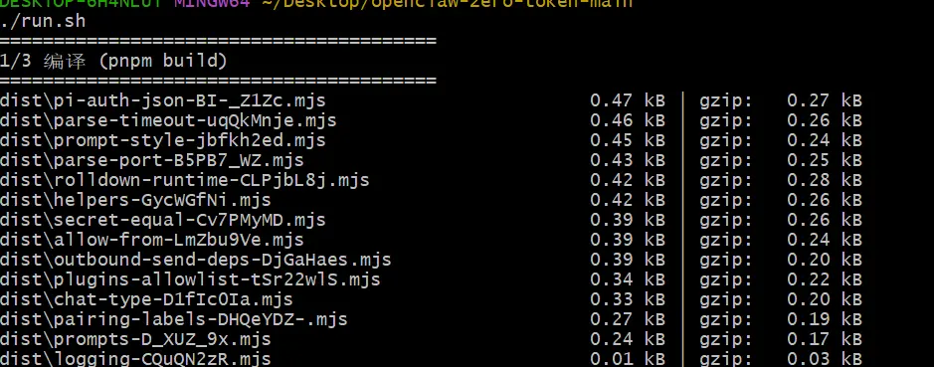Select dist\pairing-labels-DHQeYDZ-.mjs file name
The height and width of the screenshot is (367, 934).
[x=174, y=319]
